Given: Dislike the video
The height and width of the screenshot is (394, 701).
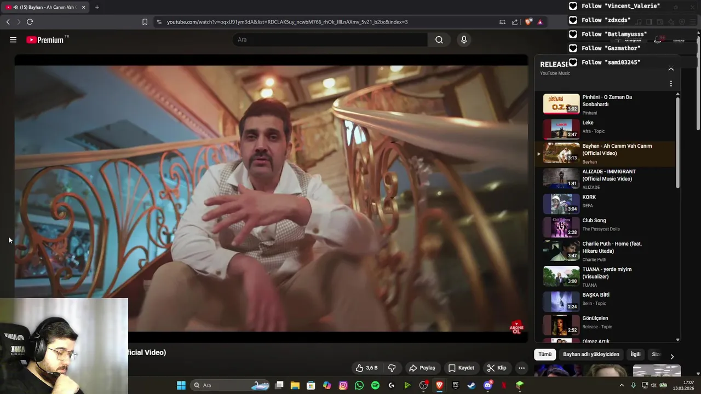Looking at the screenshot, I should tap(392, 368).
